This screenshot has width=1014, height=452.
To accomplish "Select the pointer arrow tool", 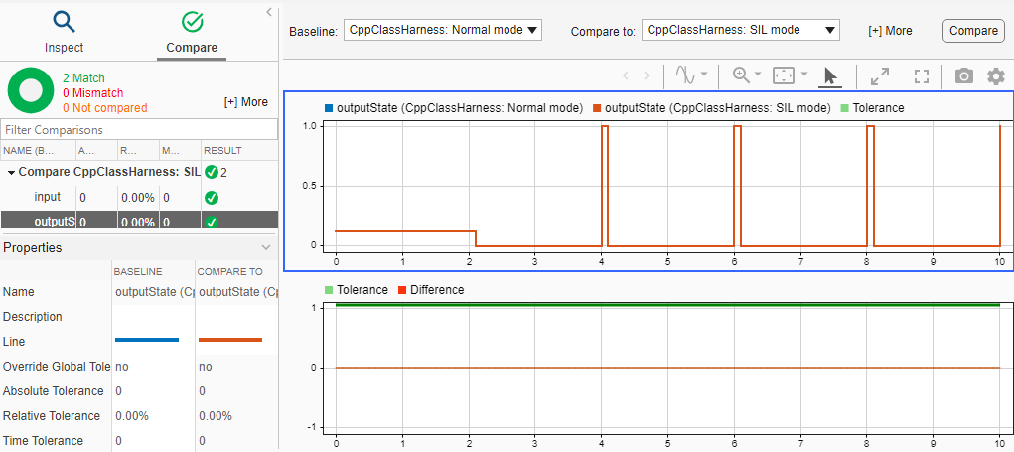I will 831,75.
